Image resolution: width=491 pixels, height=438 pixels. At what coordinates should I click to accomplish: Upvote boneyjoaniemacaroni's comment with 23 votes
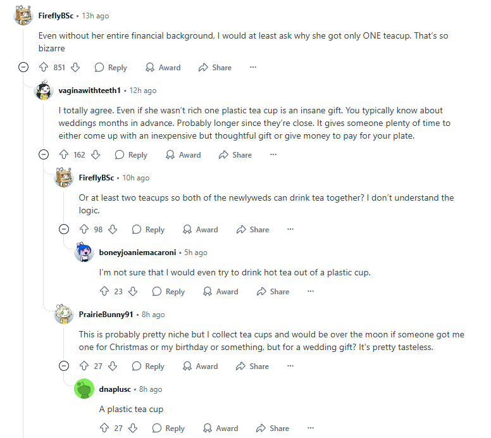pyautogui.click(x=104, y=291)
